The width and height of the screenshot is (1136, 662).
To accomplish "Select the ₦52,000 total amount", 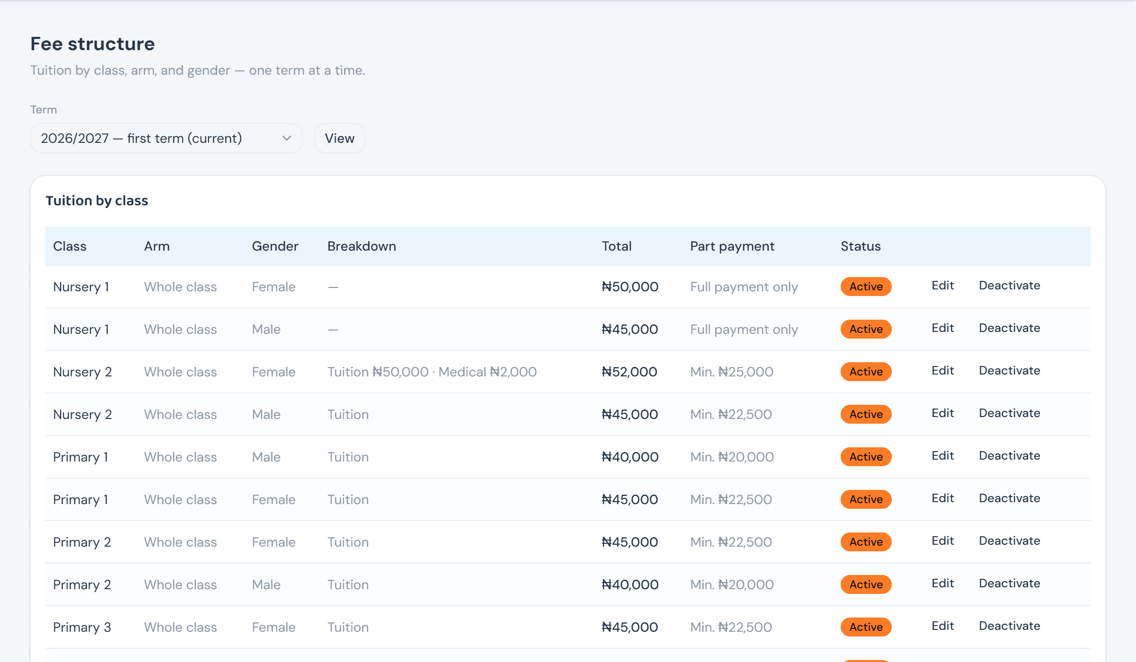I will 629,372.
